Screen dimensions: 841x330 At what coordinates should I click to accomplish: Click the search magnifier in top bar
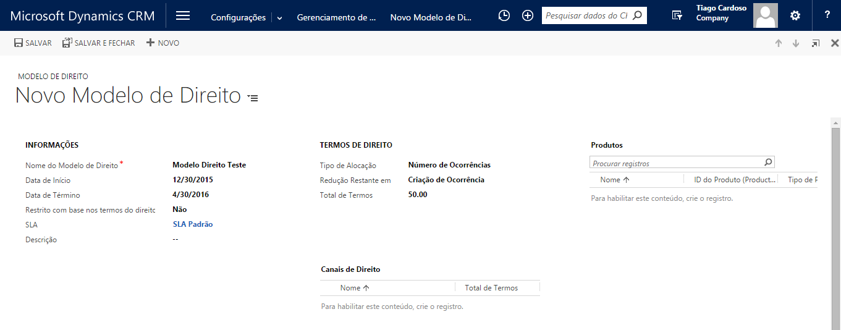638,16
